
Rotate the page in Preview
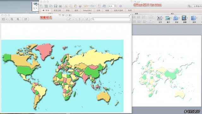(x=79, y=19)
